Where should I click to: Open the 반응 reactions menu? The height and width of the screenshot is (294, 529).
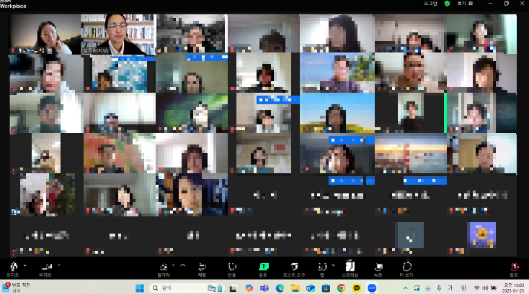(x=232, y=269)
